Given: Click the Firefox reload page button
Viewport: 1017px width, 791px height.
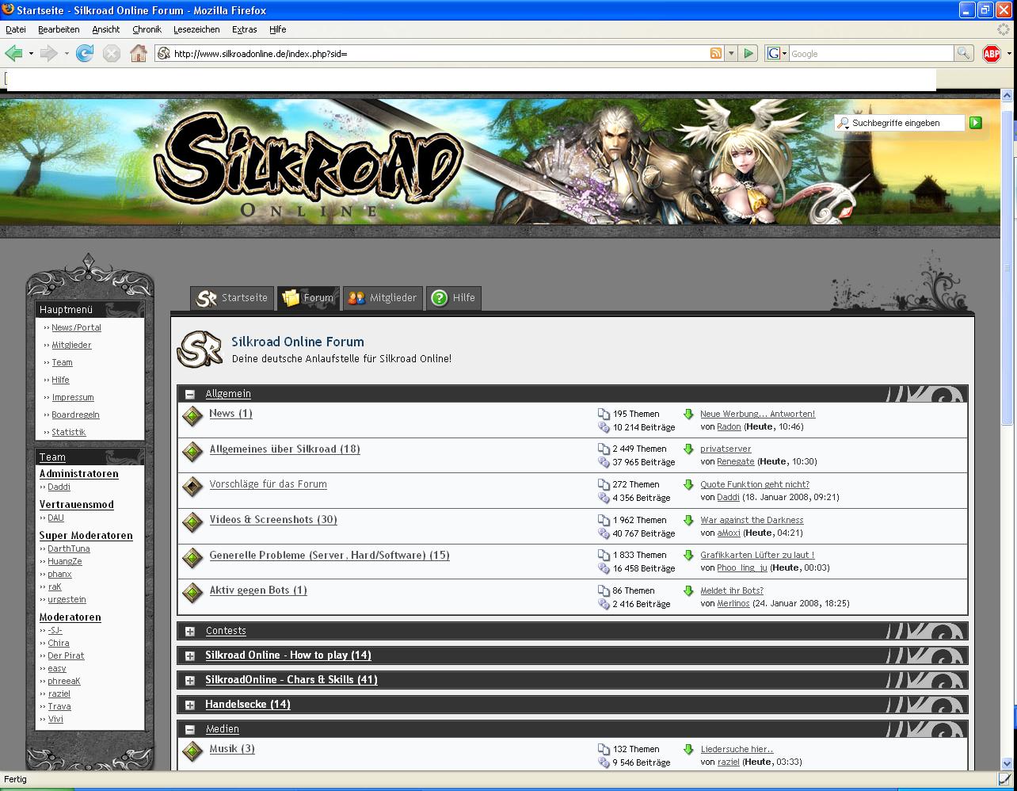Looking at the screenshot, I should (85, 53).
